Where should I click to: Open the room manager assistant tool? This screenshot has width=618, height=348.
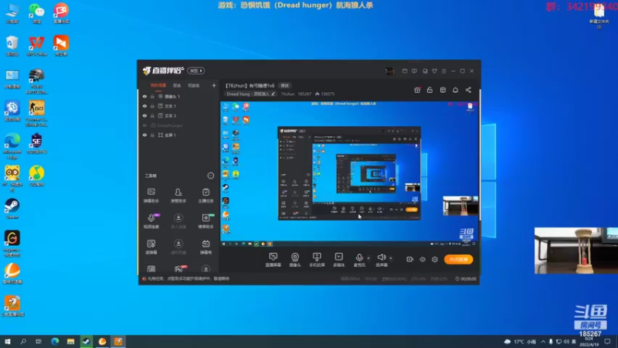178,196
